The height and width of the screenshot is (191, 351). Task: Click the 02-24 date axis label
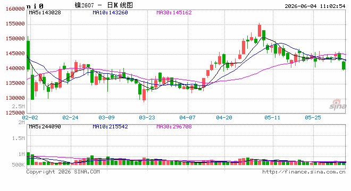(x=70, y=117)
